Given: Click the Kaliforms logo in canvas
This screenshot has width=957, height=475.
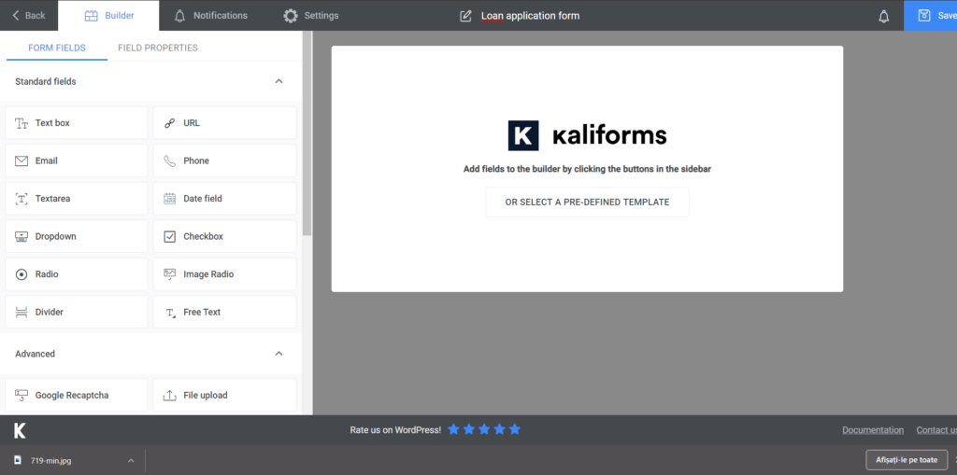Looking at the screenshot, I should coord(587,135).
